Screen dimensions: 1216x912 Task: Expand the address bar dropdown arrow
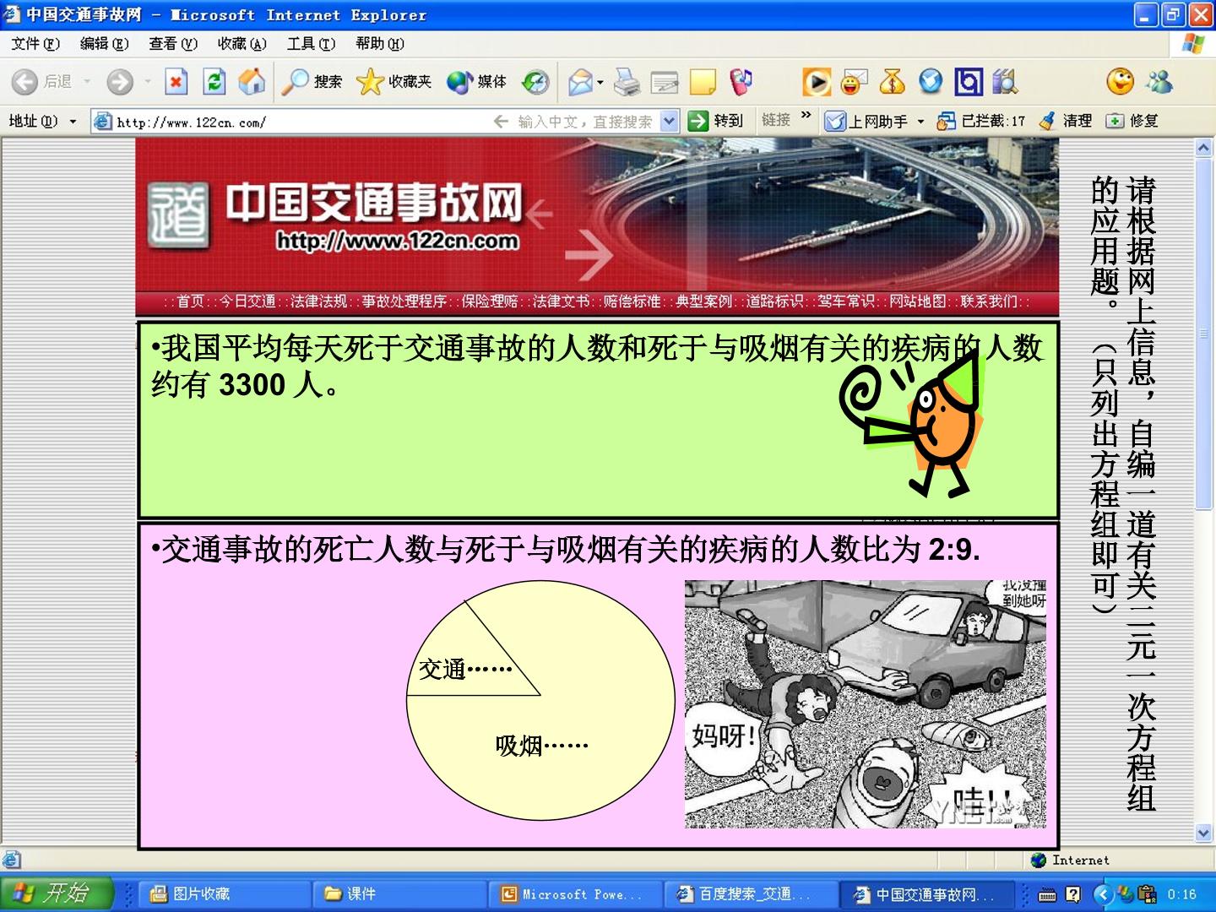(x=669, y=122)
